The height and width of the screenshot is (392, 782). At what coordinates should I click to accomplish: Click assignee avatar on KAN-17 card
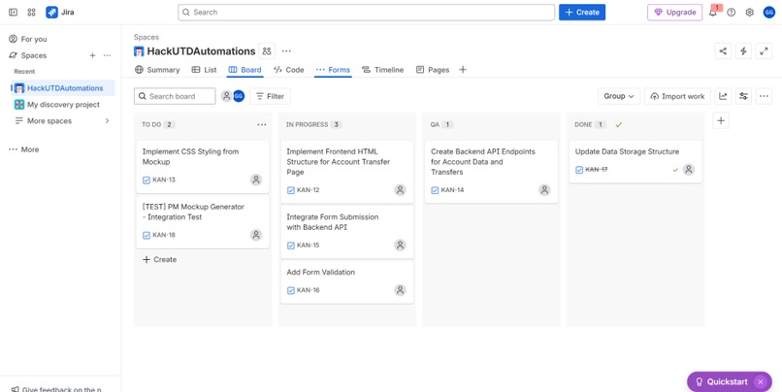[x=689, y=170]
